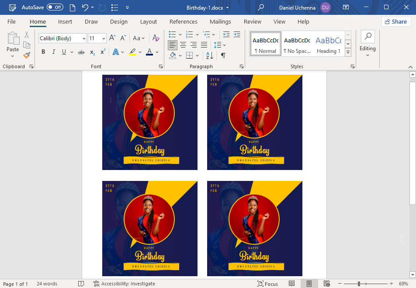This screenshot has width=416, height=288.
Task: Center align the paragraph
Action: 183,45
